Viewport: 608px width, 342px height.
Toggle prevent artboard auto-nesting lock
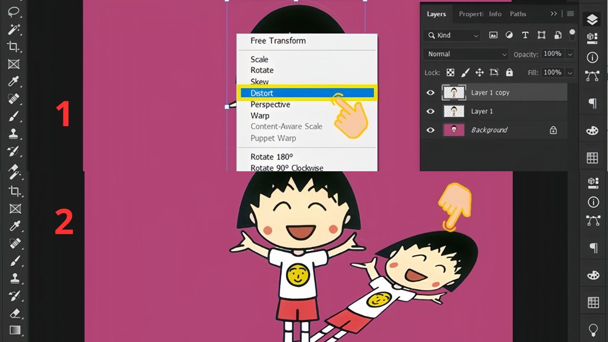click(495, 72)
